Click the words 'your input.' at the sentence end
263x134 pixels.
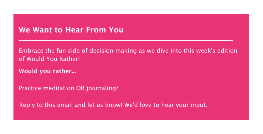point(192,105)
